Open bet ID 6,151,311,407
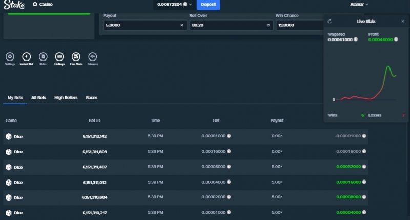Image resolution: width=410 pixels, height=220 pixels. 94,167
